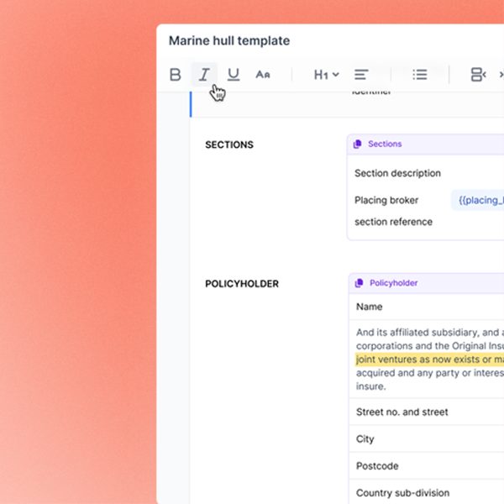Click the Marine hull template title
Image resolution: width=504 pixels, height=504 pixels.
(x=229, y=41)
